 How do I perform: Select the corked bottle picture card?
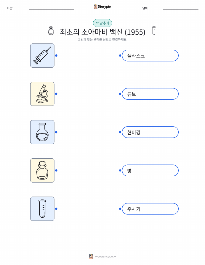coord(42,171)
